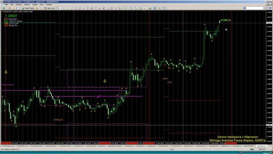Click the search input field in toolbar

tap(255, 8)
